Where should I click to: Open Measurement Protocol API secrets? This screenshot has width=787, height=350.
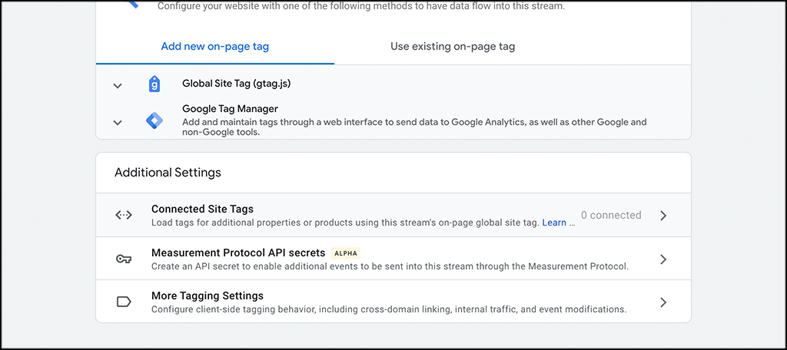[x=393, y=259]
